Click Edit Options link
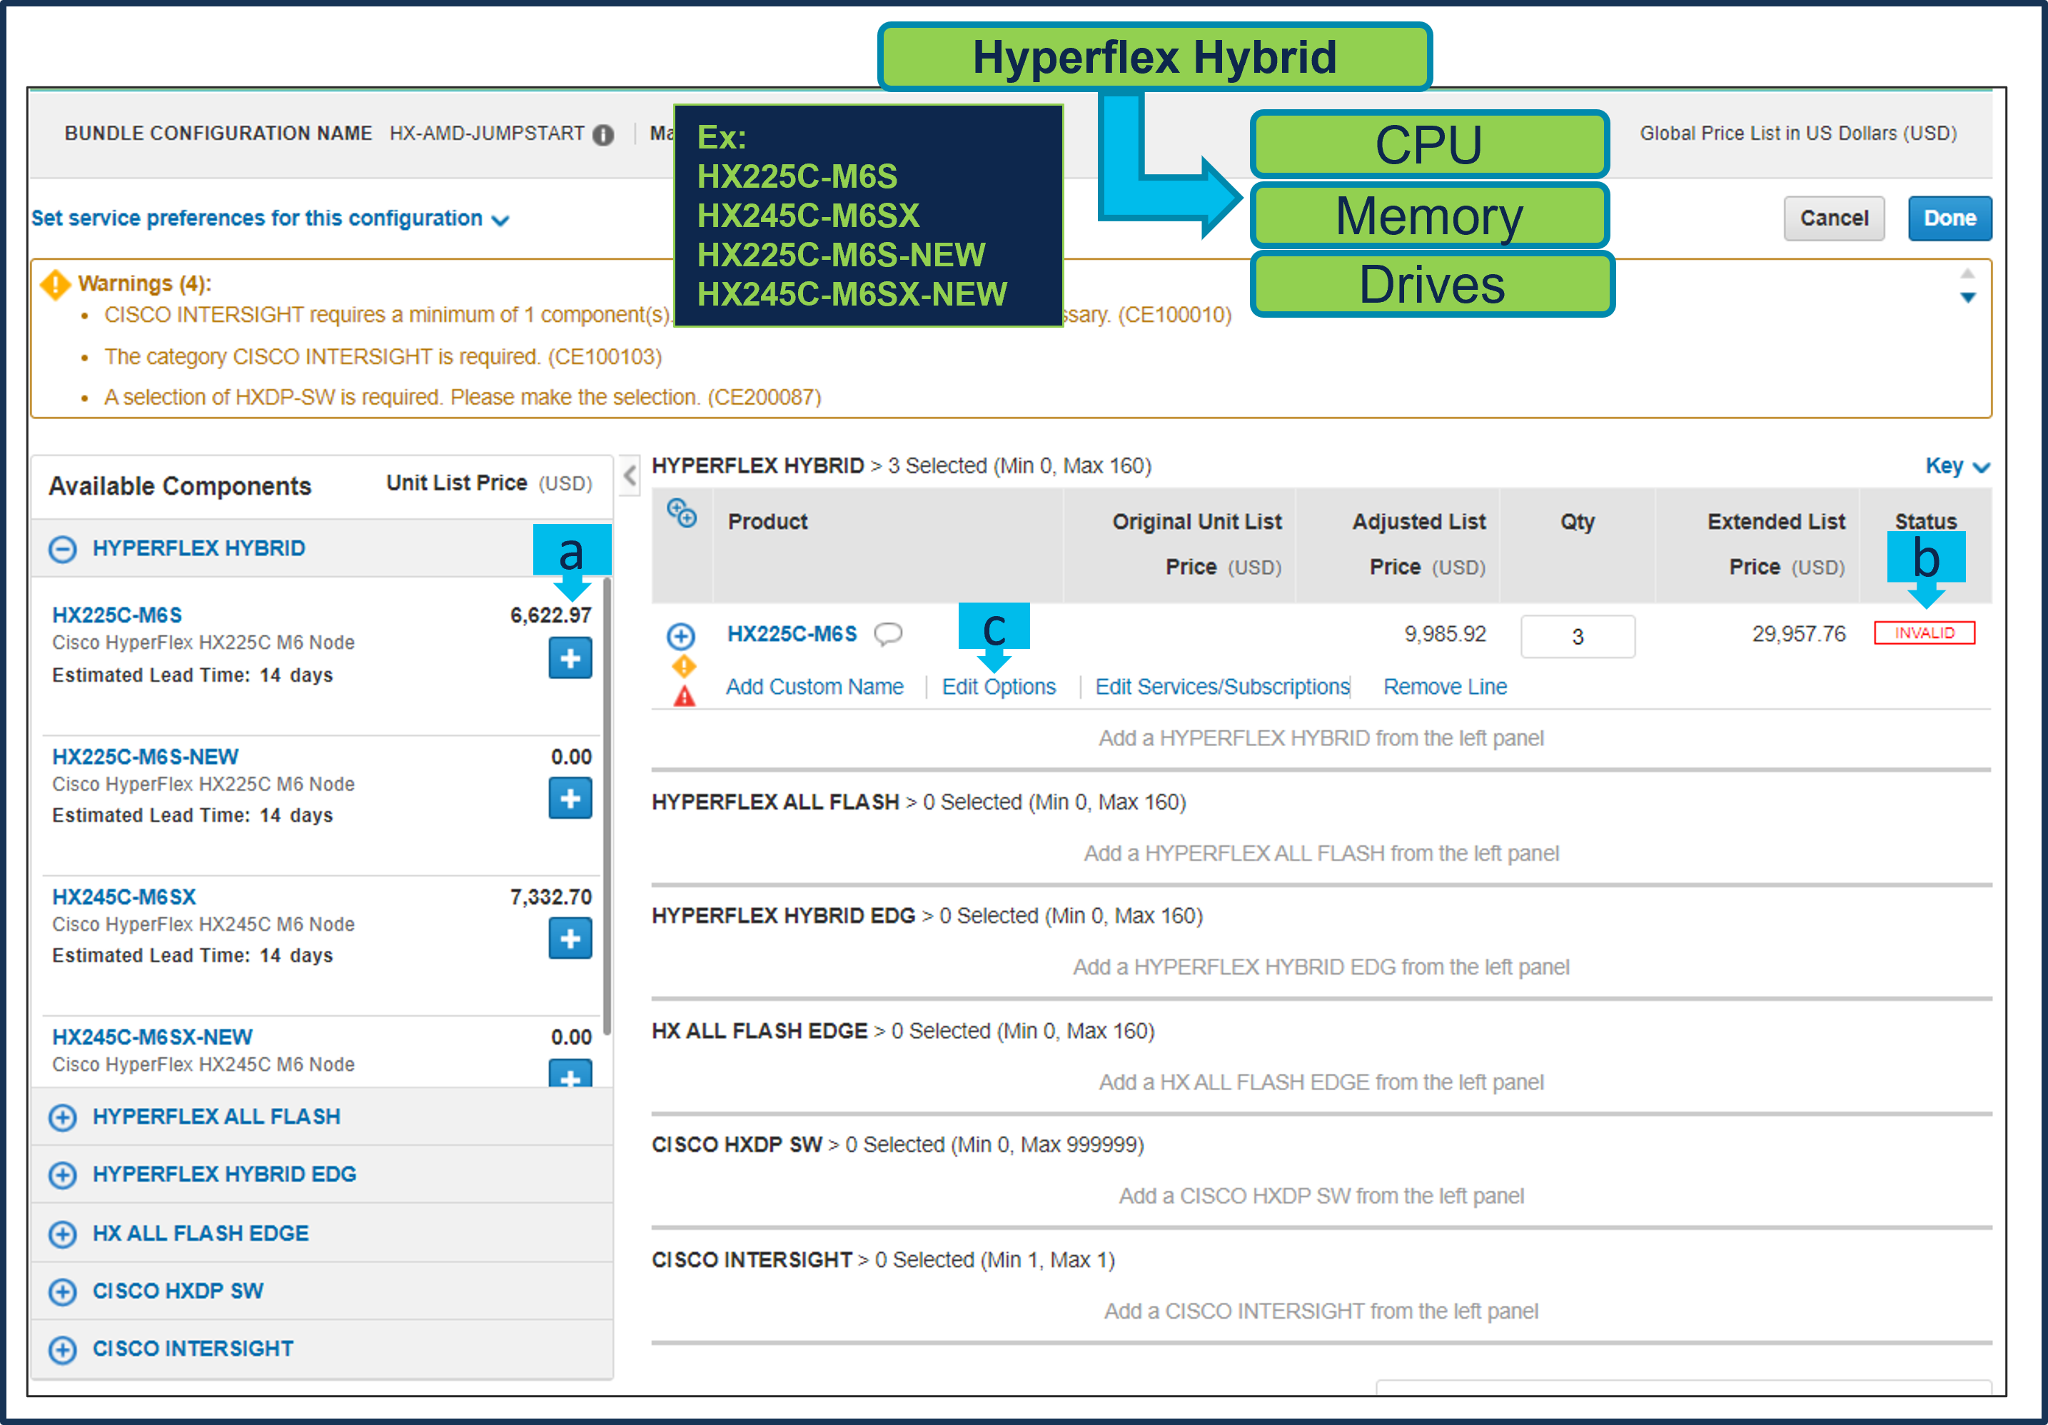 [x=998, y=687]
